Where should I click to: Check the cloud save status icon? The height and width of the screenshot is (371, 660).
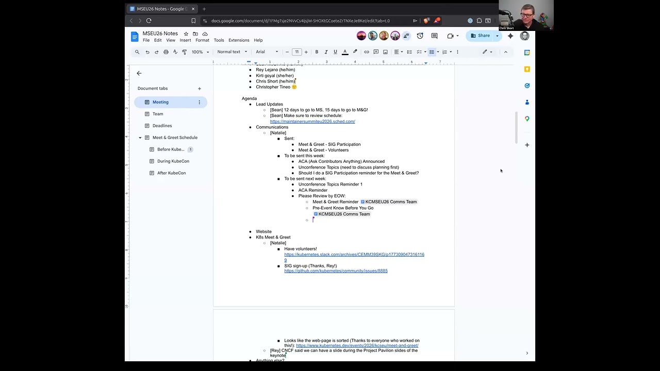pyautogui.click(x=205, y=34)
